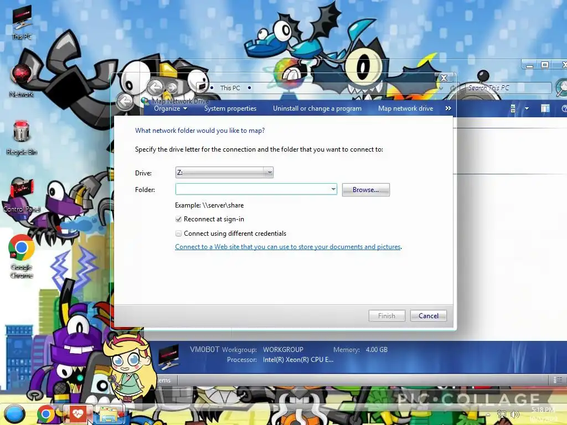
Task: Open the volume tray icon
Action: coord(515,414)
